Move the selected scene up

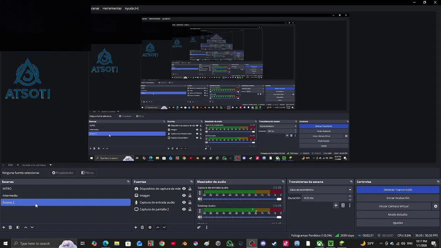(x=25, y=227)
